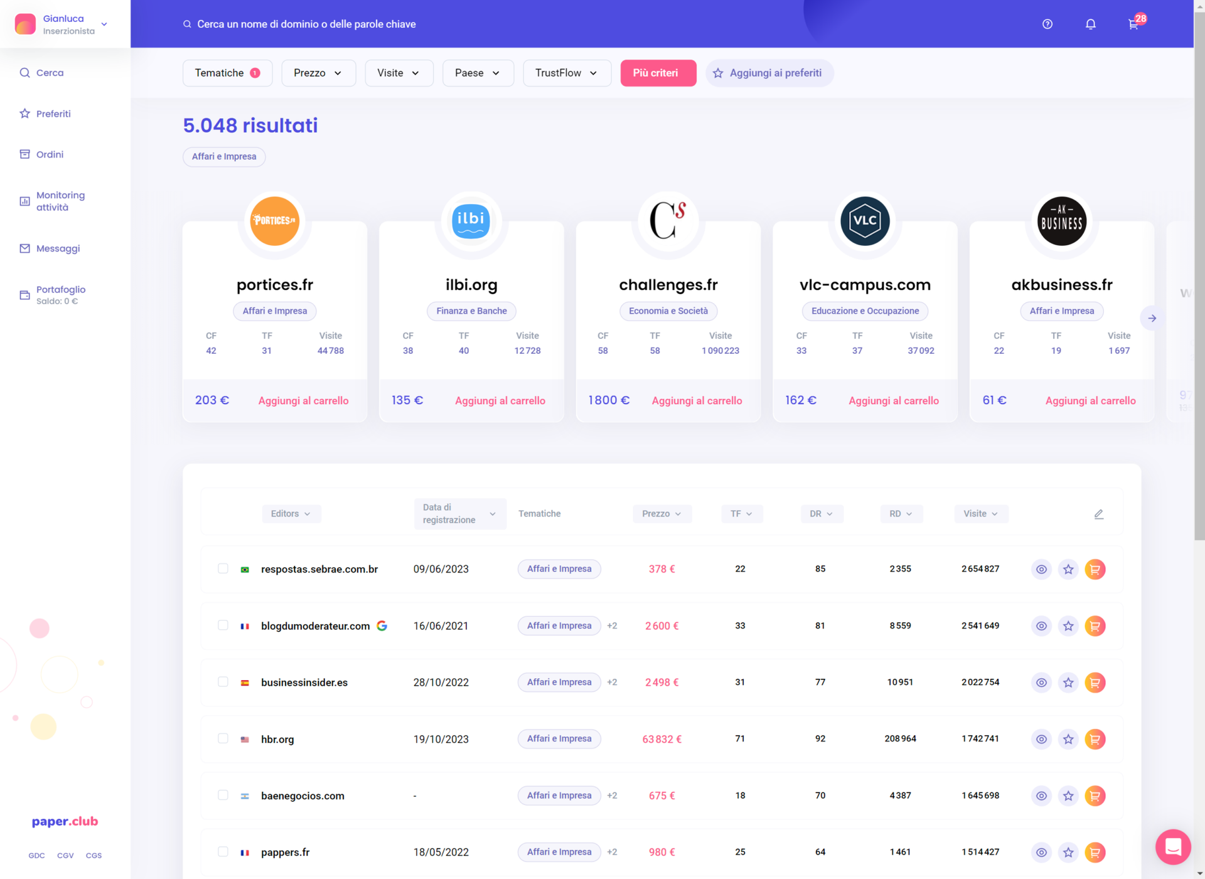Add challenges.fr to cart via Aggiungi al carrello
Screen dimensions: 1205x879
point(697,400)
